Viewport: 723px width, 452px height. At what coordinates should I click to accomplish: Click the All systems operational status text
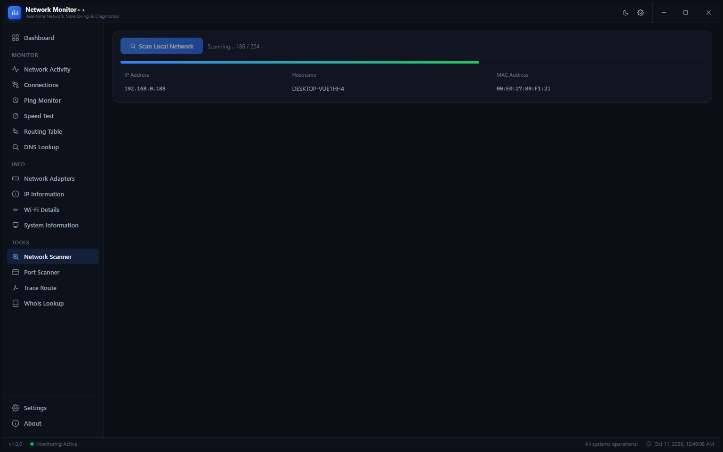coord(611,444)
